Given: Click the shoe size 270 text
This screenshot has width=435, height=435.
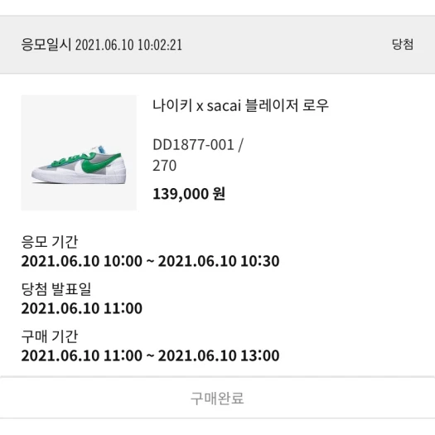Looking at the screenshot, I should pos(165,166).
